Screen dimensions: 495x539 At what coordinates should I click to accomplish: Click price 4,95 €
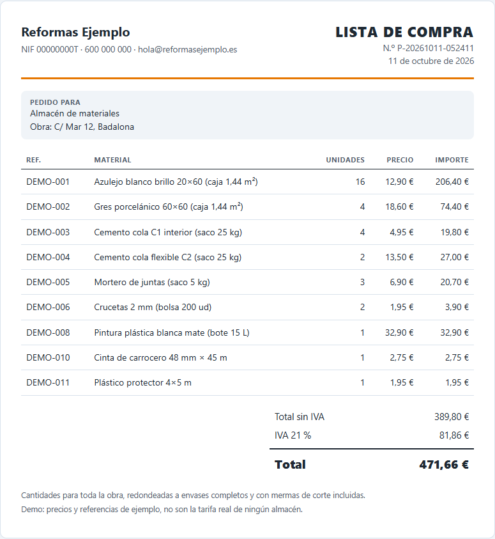402,232
